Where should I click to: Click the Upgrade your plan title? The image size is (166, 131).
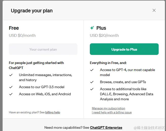coord(32,11)
